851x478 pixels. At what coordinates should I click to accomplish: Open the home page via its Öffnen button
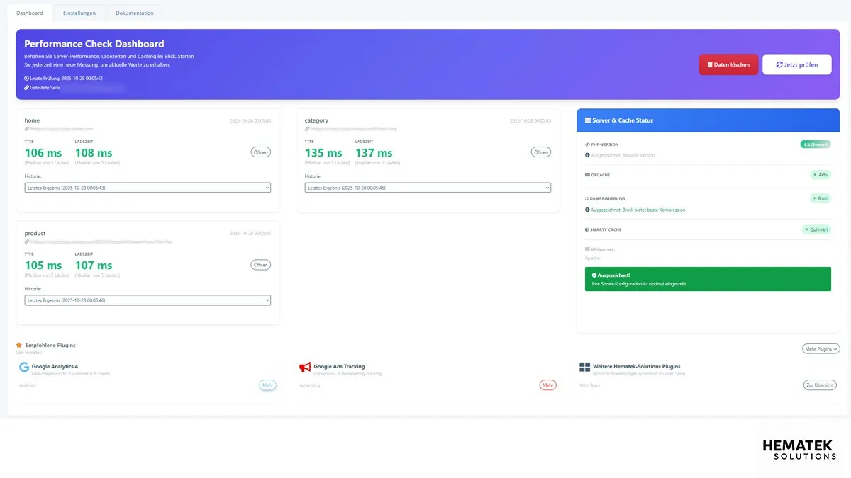261,152
